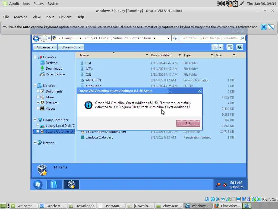Open the Type column filter arrow

(212, 55)
